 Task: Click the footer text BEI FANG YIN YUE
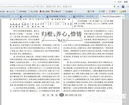click(73, 95)
